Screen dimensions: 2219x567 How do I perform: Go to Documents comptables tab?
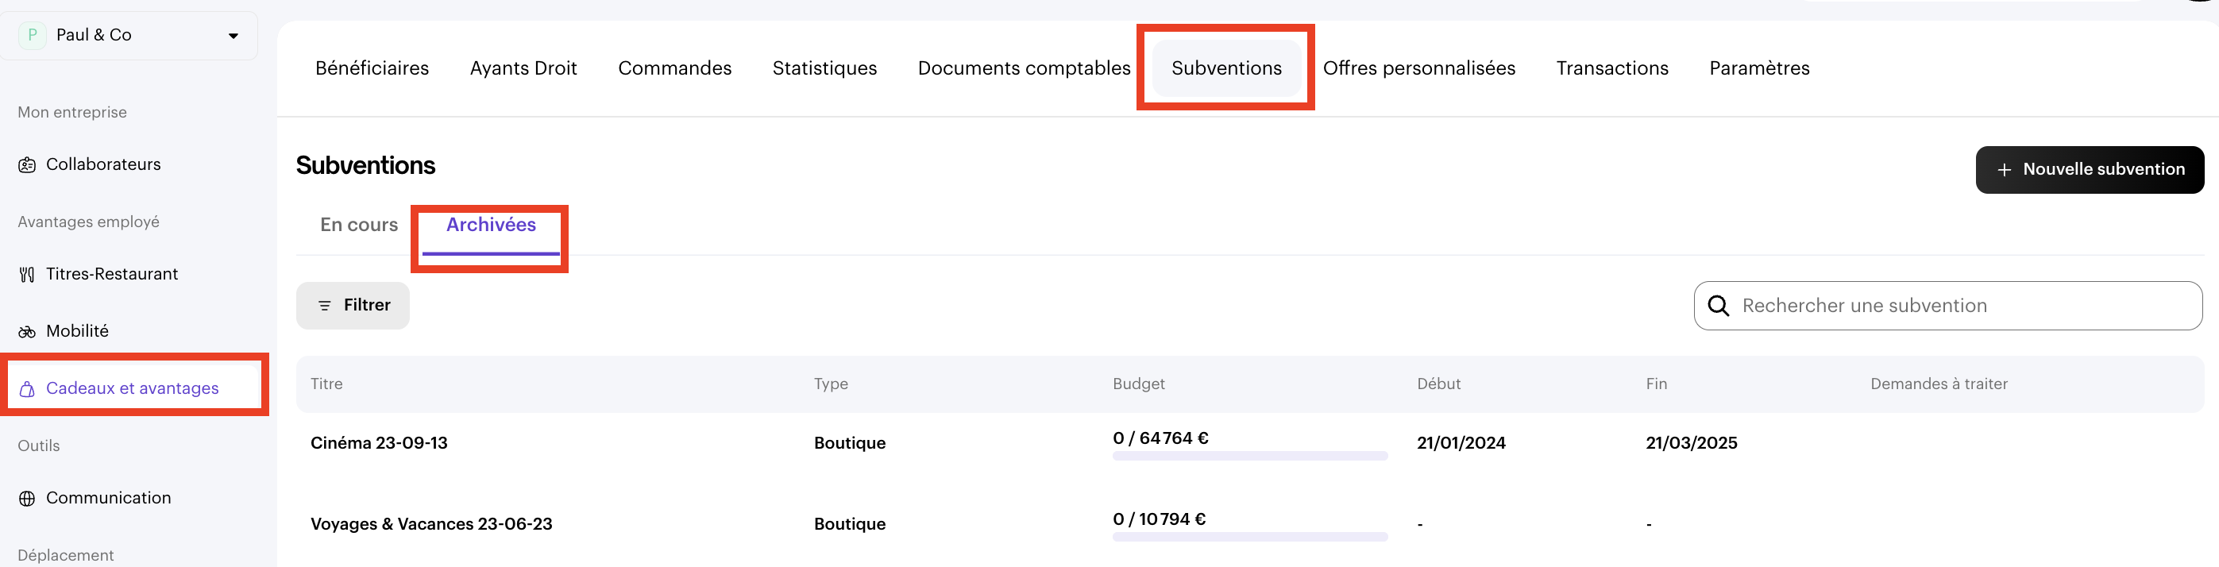click(1024, 68)
